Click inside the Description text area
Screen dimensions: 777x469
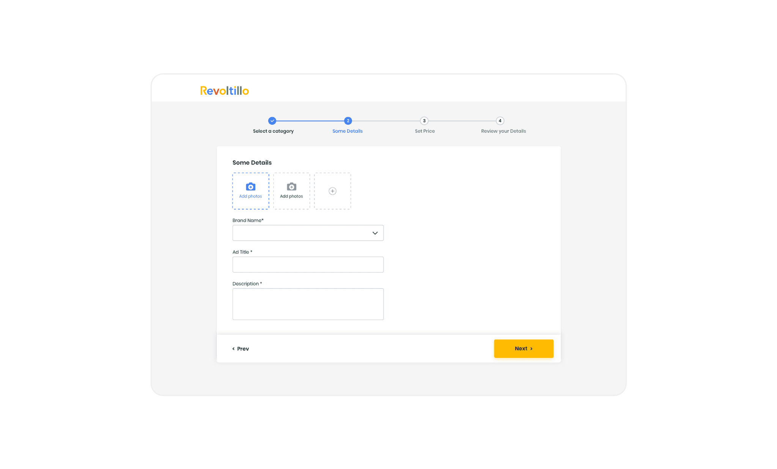308,304
